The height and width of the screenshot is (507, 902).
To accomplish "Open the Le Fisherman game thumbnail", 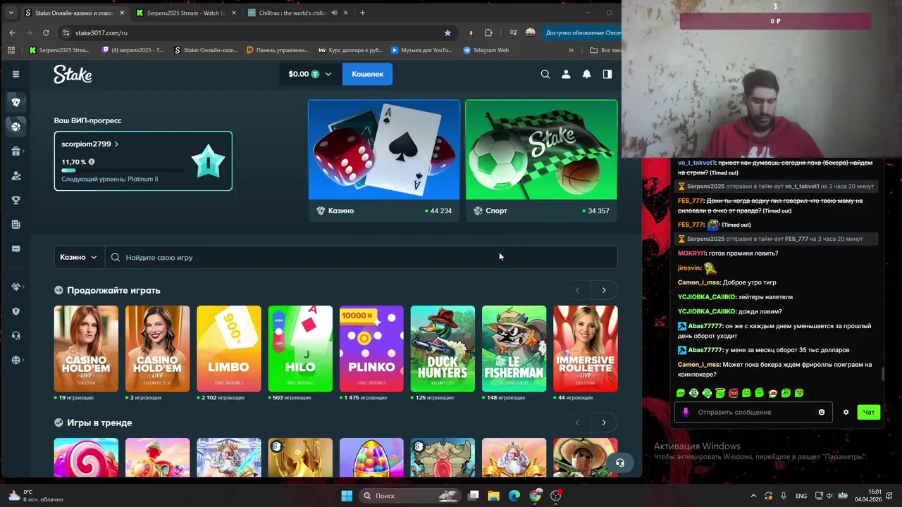I will pos(514,349).
